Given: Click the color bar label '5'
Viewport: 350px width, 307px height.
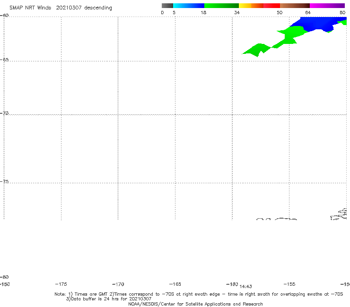Looking at the screenshot, I should [174, 13].
